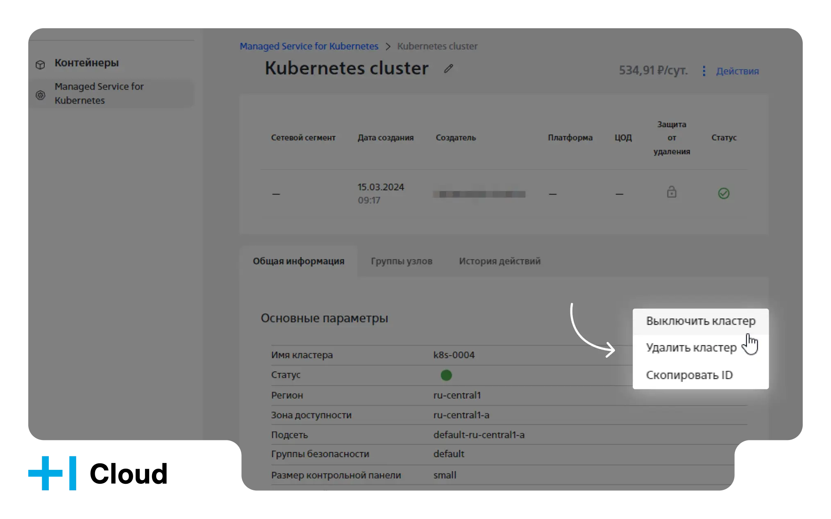Click the Группы безопасности label

pos(320,454)
